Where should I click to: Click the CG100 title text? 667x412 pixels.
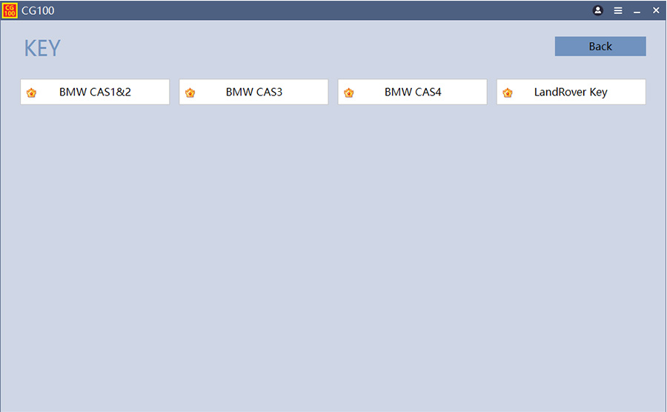38,10
